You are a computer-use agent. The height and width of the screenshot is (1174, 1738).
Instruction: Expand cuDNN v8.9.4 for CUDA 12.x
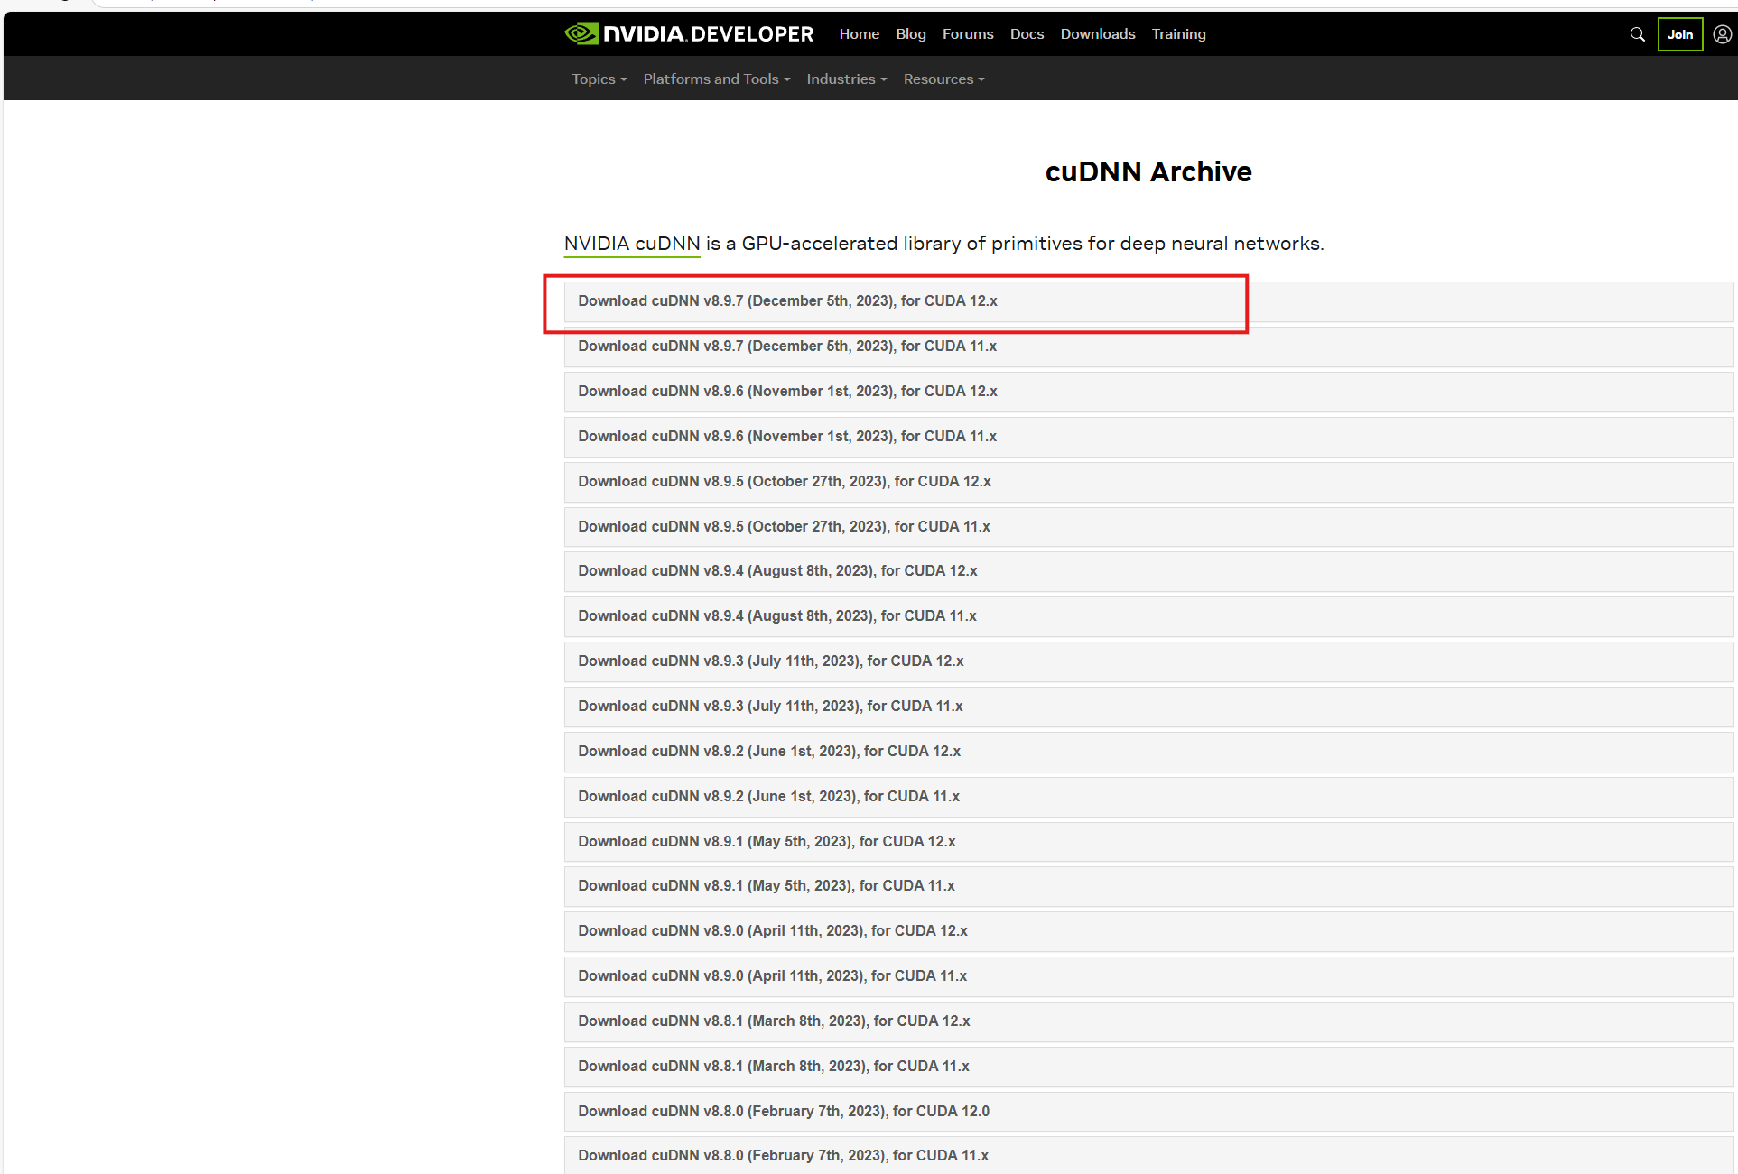tap(1148, 571)
